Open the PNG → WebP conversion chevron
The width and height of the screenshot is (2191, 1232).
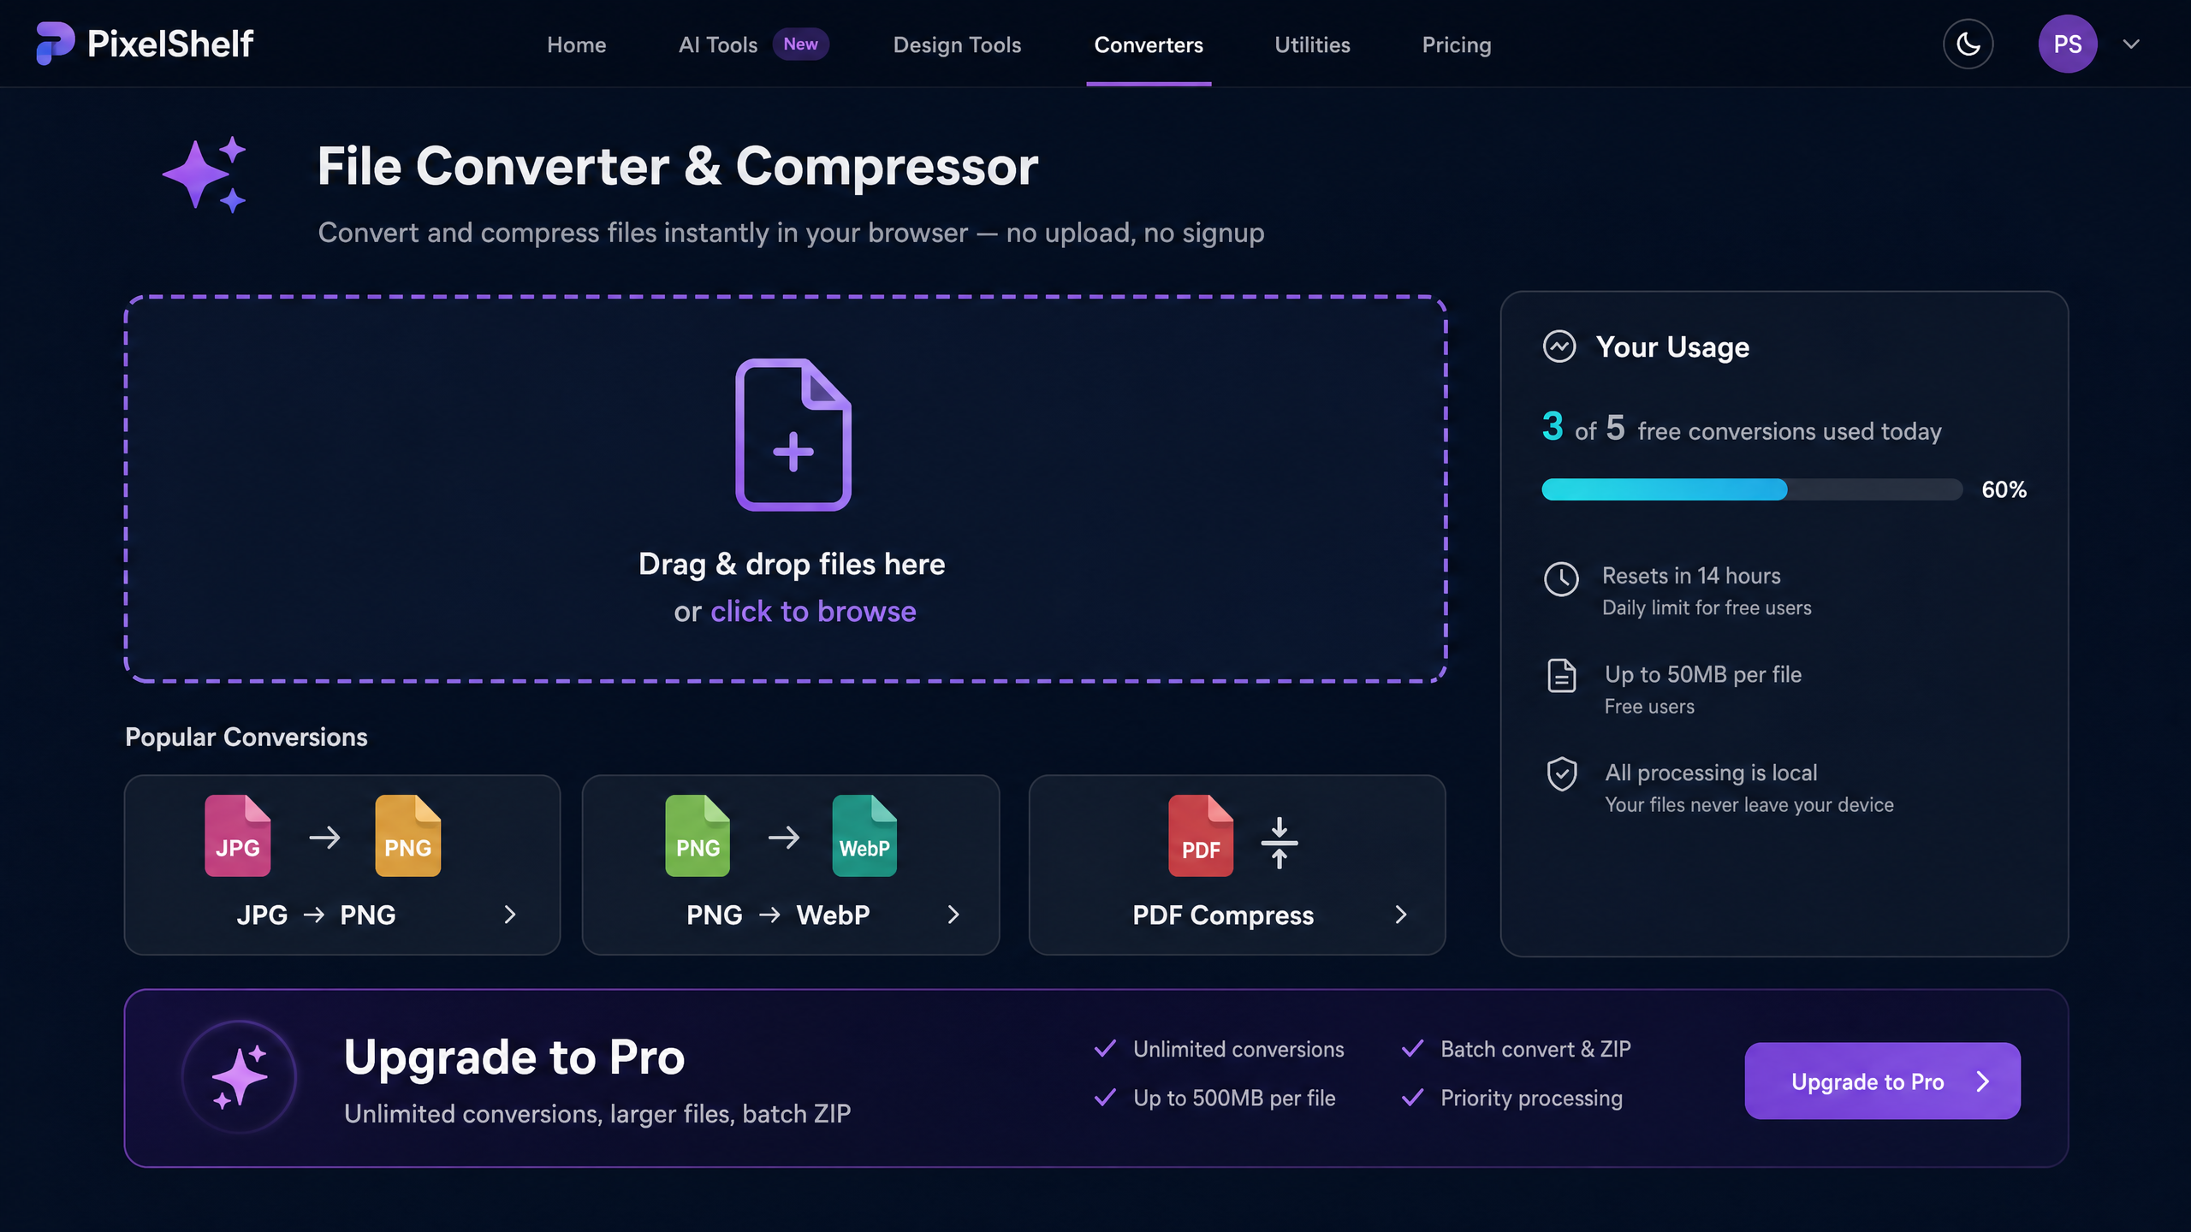953,915
